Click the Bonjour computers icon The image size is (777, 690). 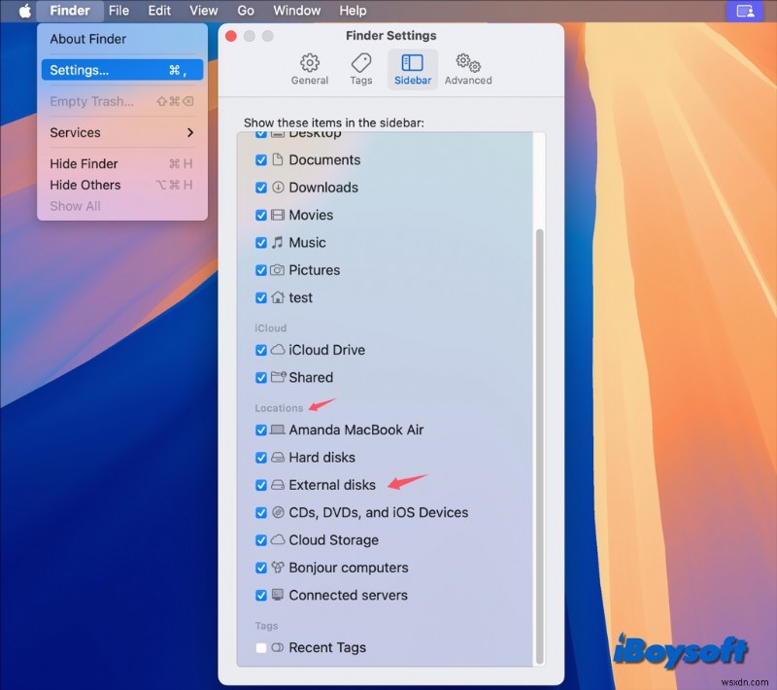pos(278,568)
